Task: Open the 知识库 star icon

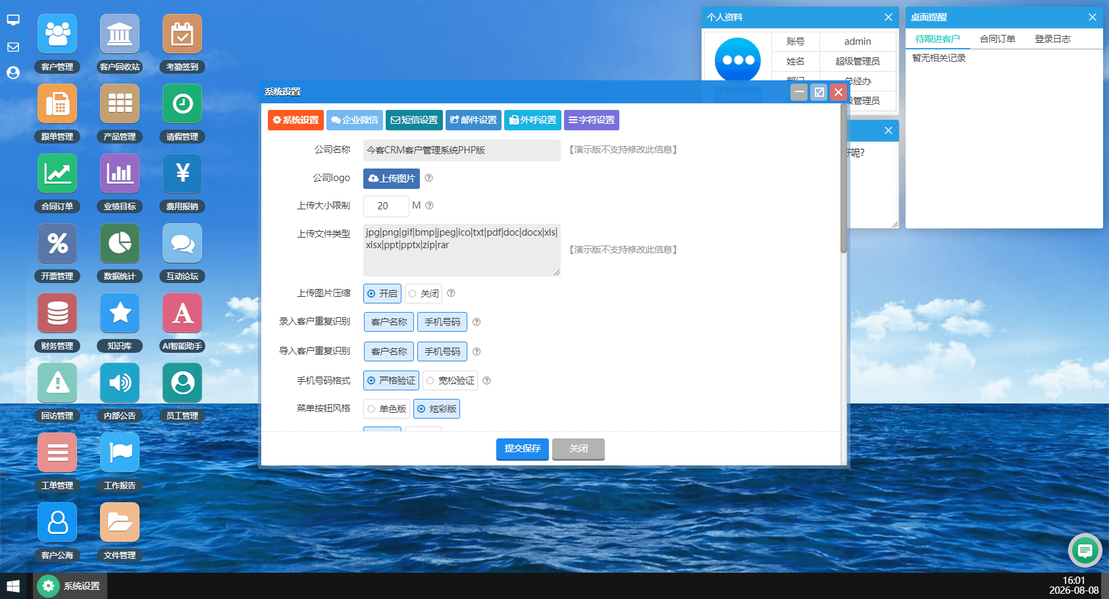Action: (120, 313)
